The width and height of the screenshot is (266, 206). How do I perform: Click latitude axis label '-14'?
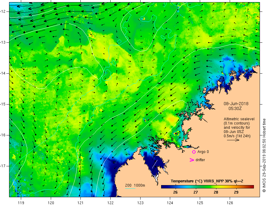pyautogui.click(x=3, y=73)
